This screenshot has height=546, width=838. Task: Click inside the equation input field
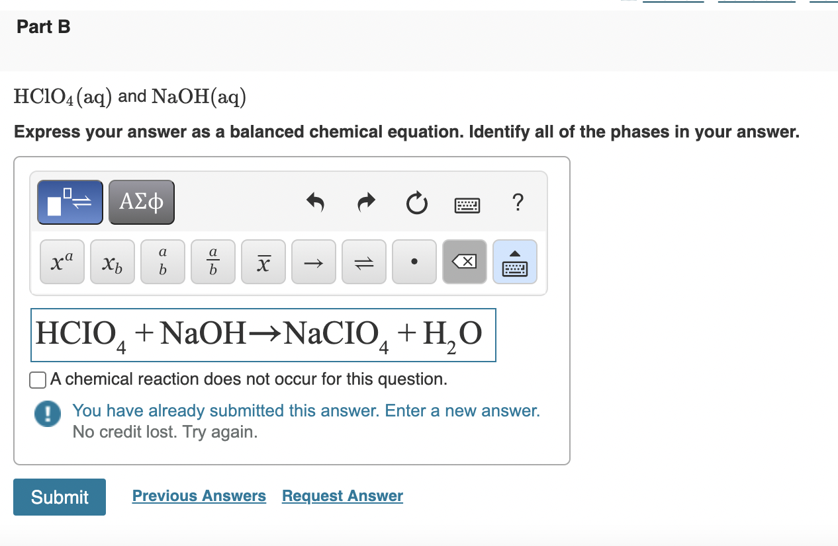click(x=263, y=335)
